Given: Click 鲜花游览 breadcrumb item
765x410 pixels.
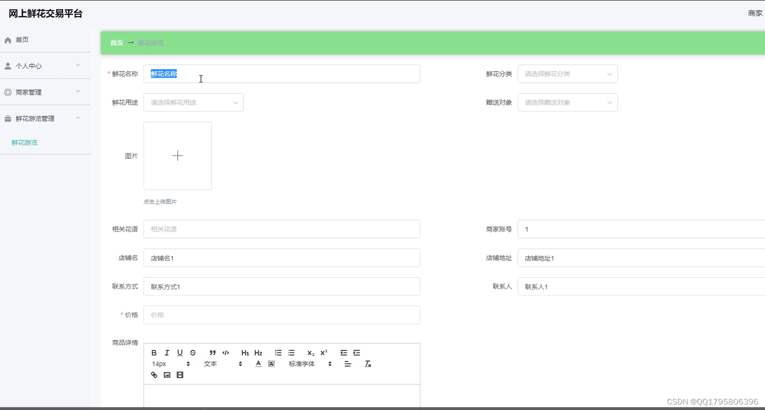Looking at the screenshot, I should click(x=151, y=43).
